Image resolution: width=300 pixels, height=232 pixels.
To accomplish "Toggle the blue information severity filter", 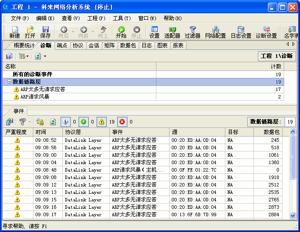I will 65,122.
